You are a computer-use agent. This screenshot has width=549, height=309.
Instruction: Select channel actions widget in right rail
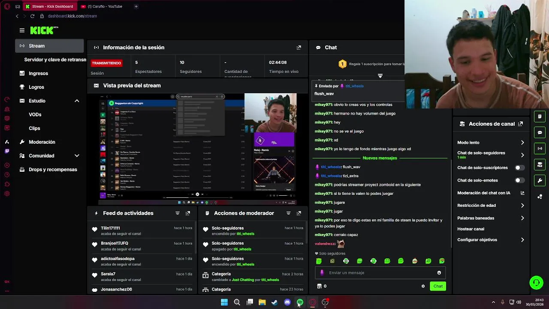(540, 164)
